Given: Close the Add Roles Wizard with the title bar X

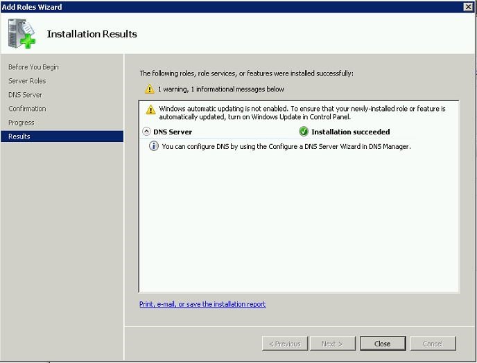Looking at the screenshot, I should coord(468,6).
